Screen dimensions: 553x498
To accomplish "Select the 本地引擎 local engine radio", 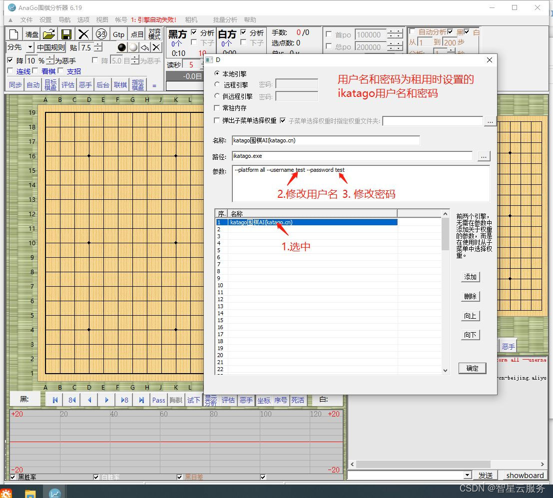I will (217, 73).
